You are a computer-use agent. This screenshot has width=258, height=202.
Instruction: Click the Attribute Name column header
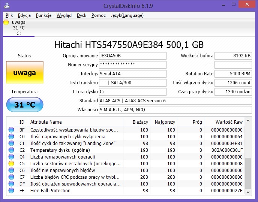tap(75, 122)
